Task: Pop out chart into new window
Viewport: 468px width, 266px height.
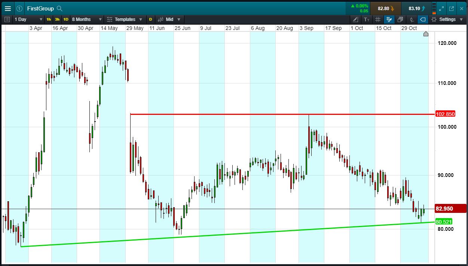Action: point(451,8)
